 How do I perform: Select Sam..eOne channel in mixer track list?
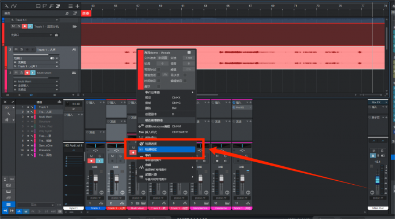pos(45,145)
